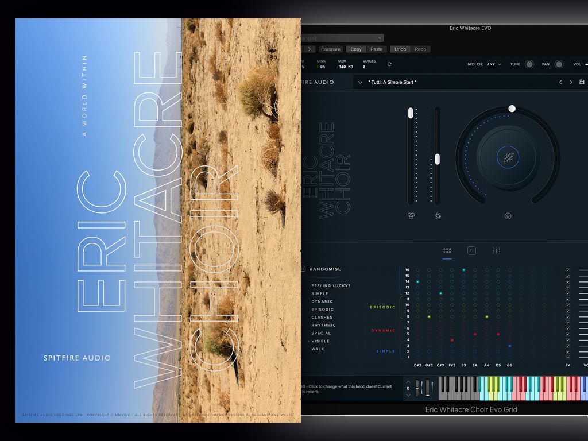Image resolution: width=588 pixels, height=441 pixels.
Task: Click the save preset floppy disk icon
Action: 582,82
